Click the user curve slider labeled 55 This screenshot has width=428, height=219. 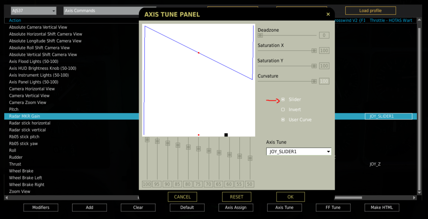[x=240, y=156]
